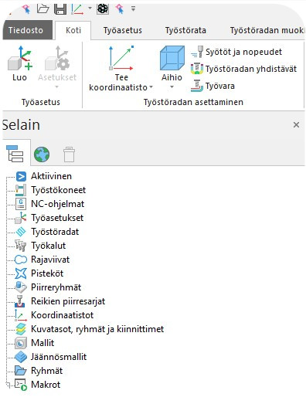Viewport: 306px width, 404px height.
Task: Open the recycle bin tab in Selain
Action: tap(69, 154)
